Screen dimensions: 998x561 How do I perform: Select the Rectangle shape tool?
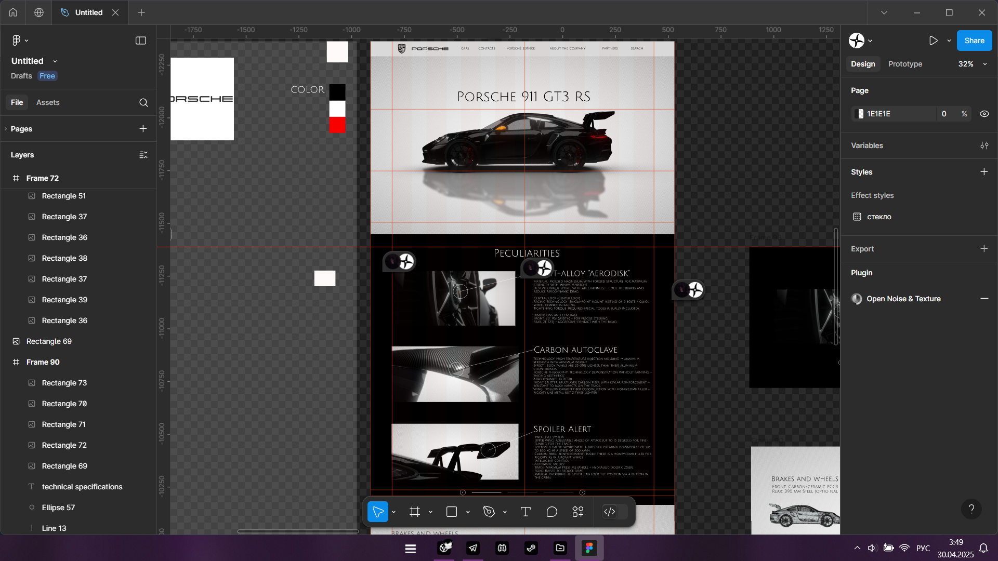click(x=452, y=512)
